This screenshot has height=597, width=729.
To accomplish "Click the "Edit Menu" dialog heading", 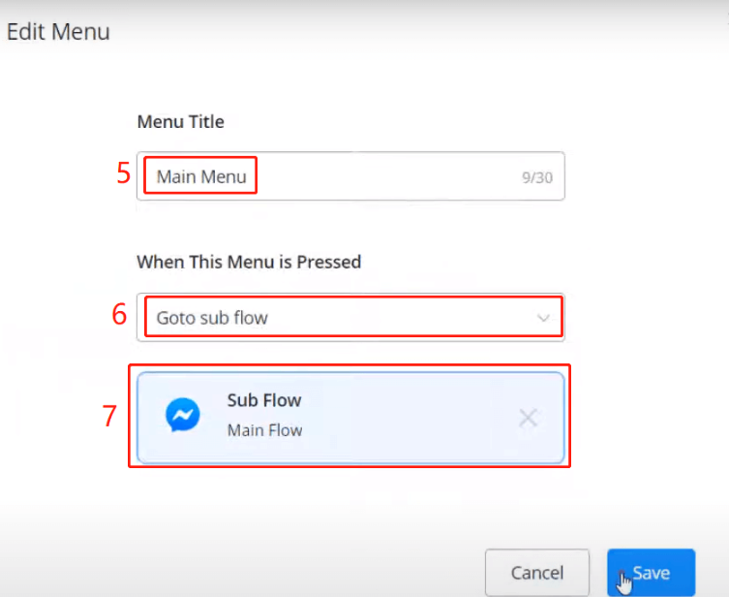I will [x=58, y=32].
